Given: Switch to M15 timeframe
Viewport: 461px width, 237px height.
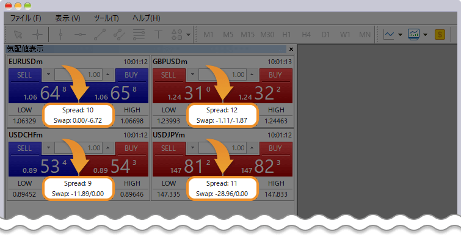Looking at the screenshot, I should coord(247,35).
